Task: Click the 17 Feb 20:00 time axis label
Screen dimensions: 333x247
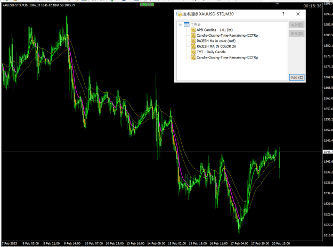Action: point(260,243)
